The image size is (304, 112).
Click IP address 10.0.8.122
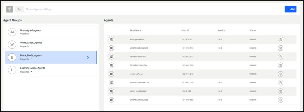(x=186, y=91)
